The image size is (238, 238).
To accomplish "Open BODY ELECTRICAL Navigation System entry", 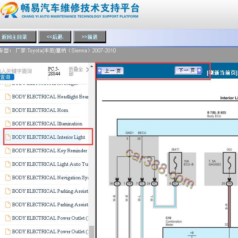I will [x=50, y=178].
